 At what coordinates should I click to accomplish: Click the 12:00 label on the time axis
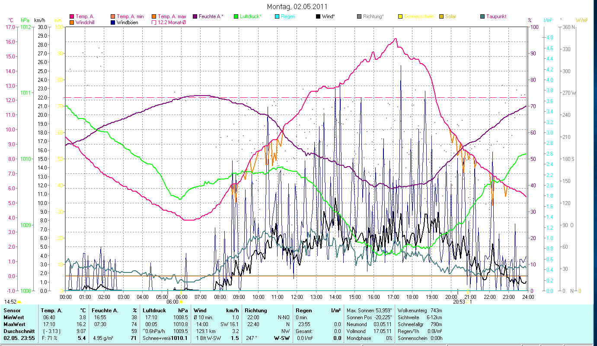tap(297, 297)
